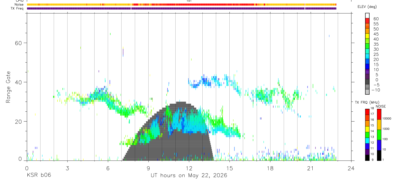Pick the yellow 14 MHz frequency swatch
Viewport: 395px width, 182px height.
(x=367, y=129)
